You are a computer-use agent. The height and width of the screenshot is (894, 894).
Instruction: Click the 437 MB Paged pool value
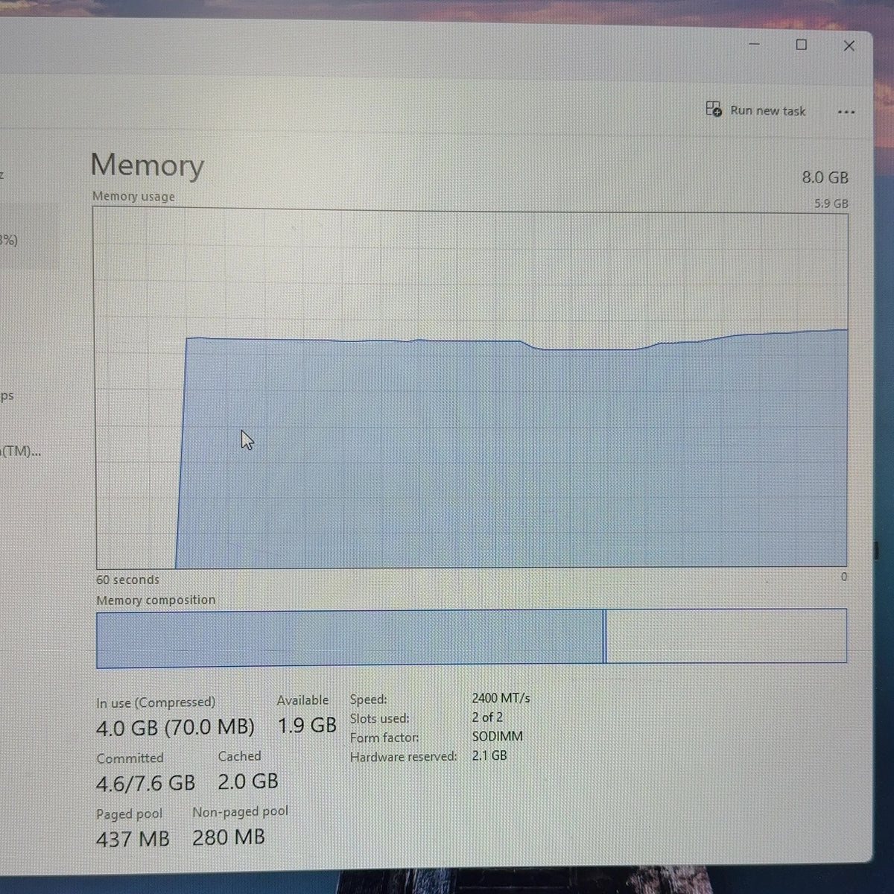point(133,839)
